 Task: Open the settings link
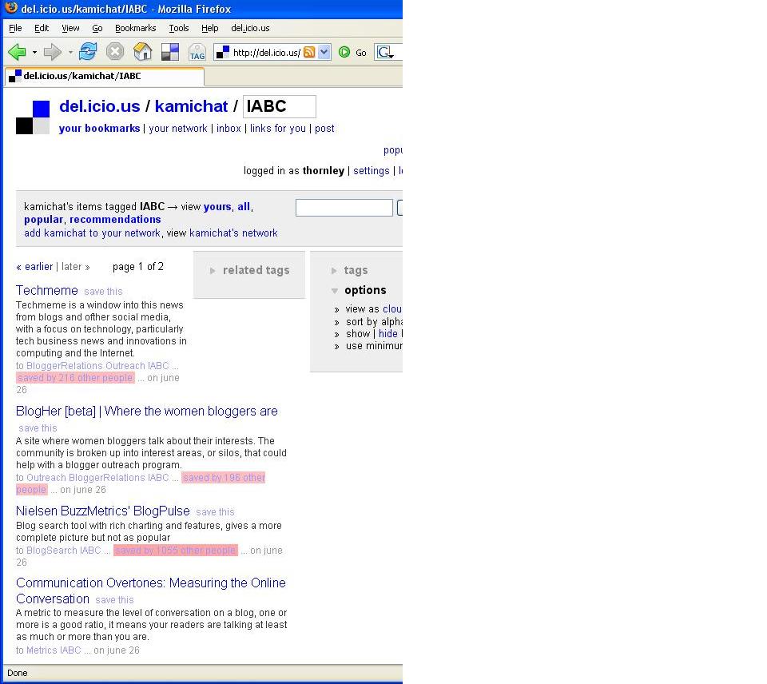point(372,171)
